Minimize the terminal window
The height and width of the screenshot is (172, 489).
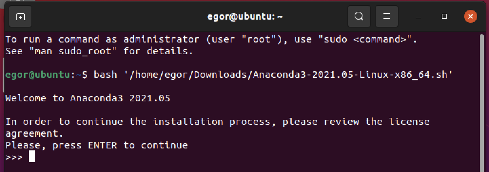[419, 16]
